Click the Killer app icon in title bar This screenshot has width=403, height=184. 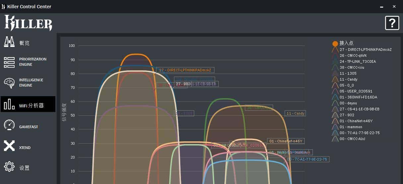coord(4,7)
